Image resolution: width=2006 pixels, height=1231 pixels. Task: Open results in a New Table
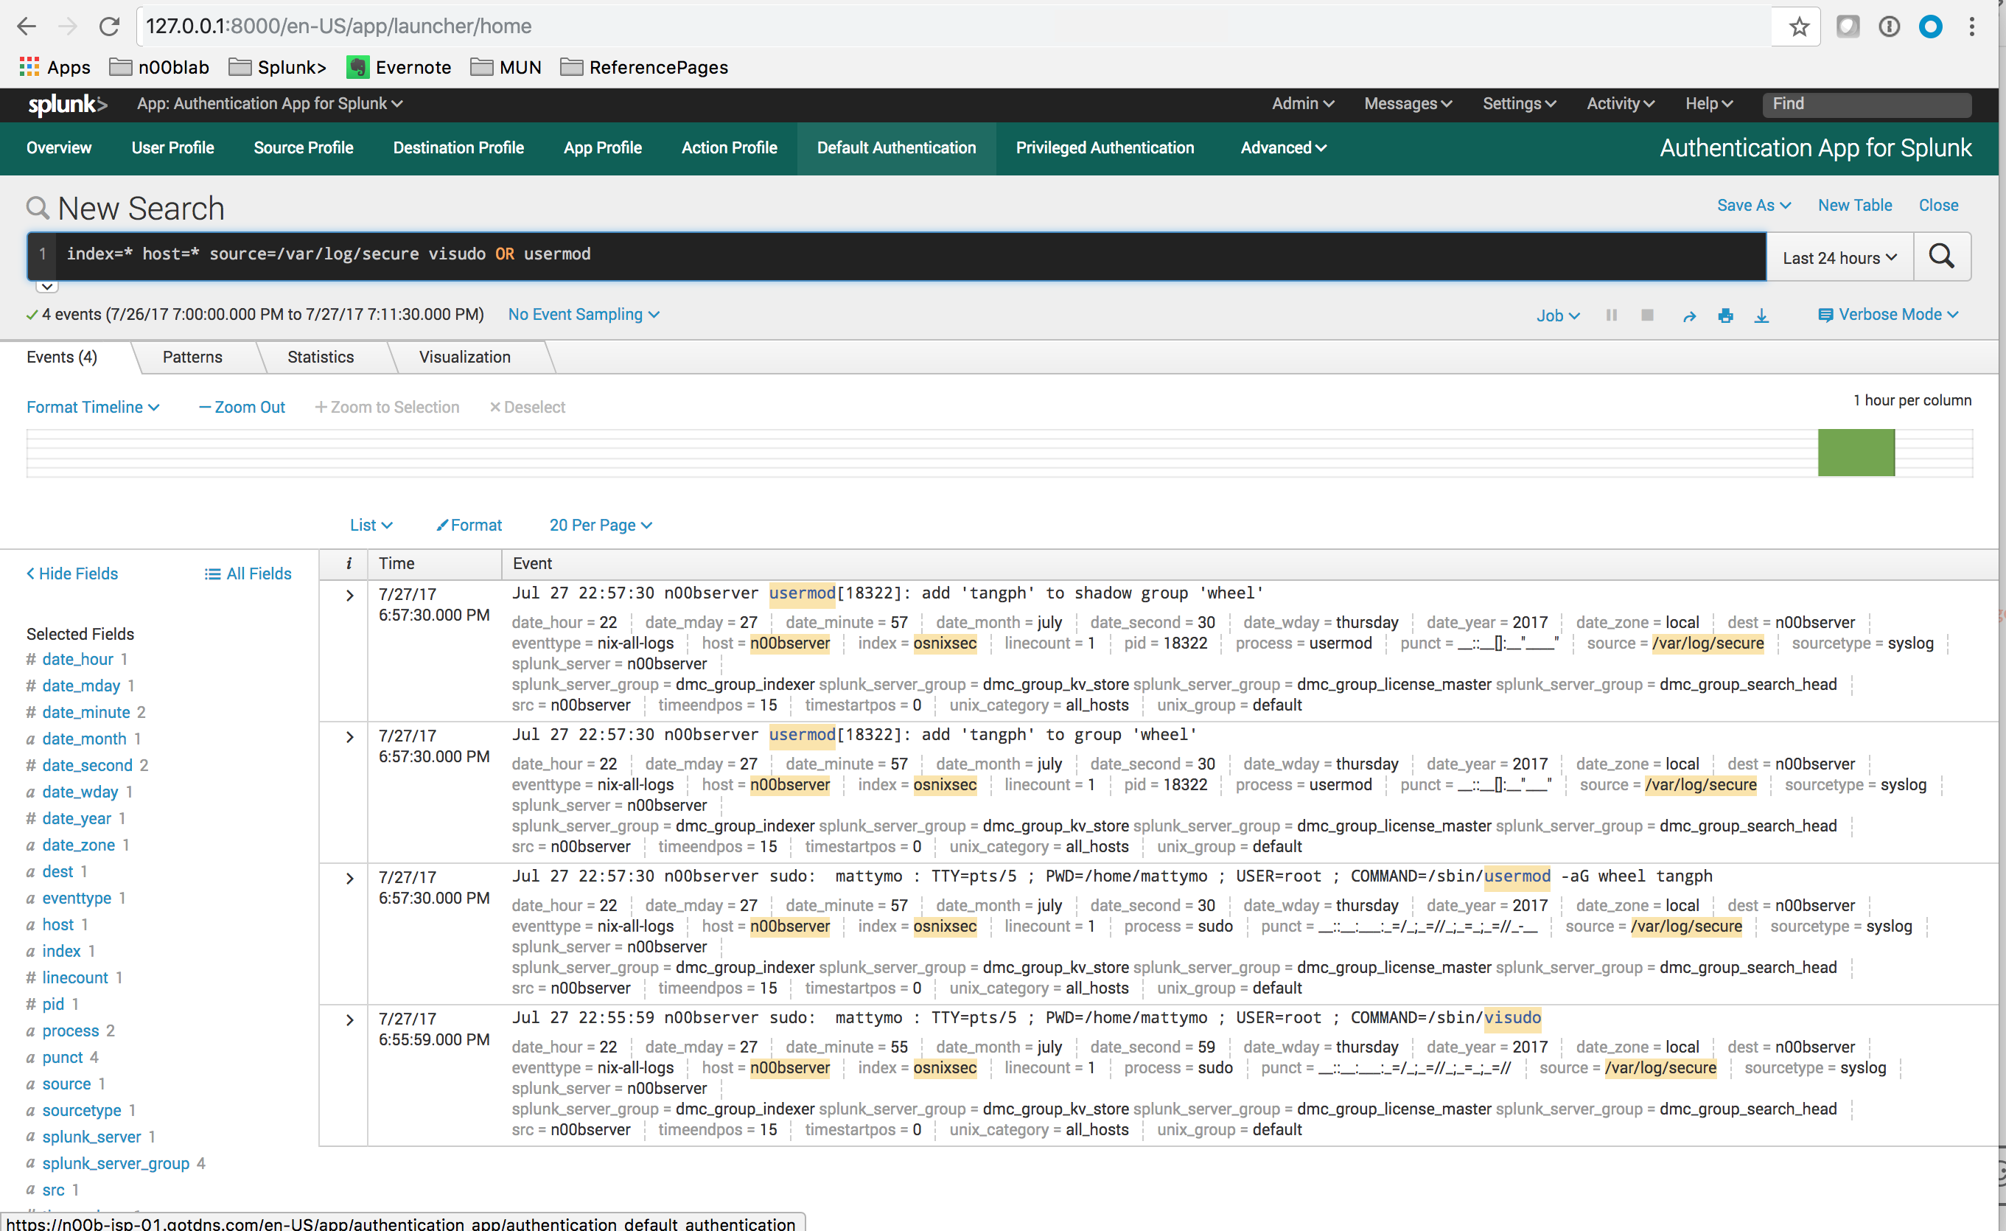click(x=1856, y=204)
